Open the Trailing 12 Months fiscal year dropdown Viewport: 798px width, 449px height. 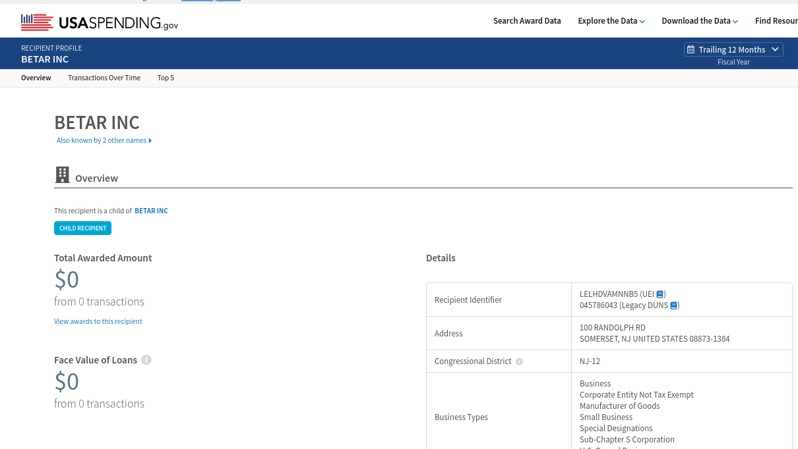click(x=733, y=49)
